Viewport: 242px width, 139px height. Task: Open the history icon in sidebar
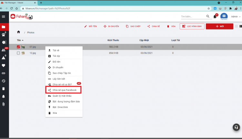[x=4, y=81]
